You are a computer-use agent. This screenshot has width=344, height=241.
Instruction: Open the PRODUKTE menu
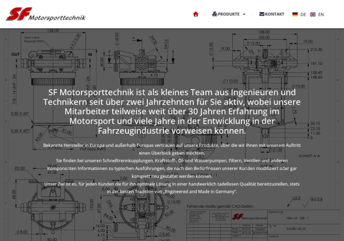coord(229,14)
